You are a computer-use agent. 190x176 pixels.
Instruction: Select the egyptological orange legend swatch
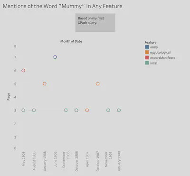coord(147,52)
